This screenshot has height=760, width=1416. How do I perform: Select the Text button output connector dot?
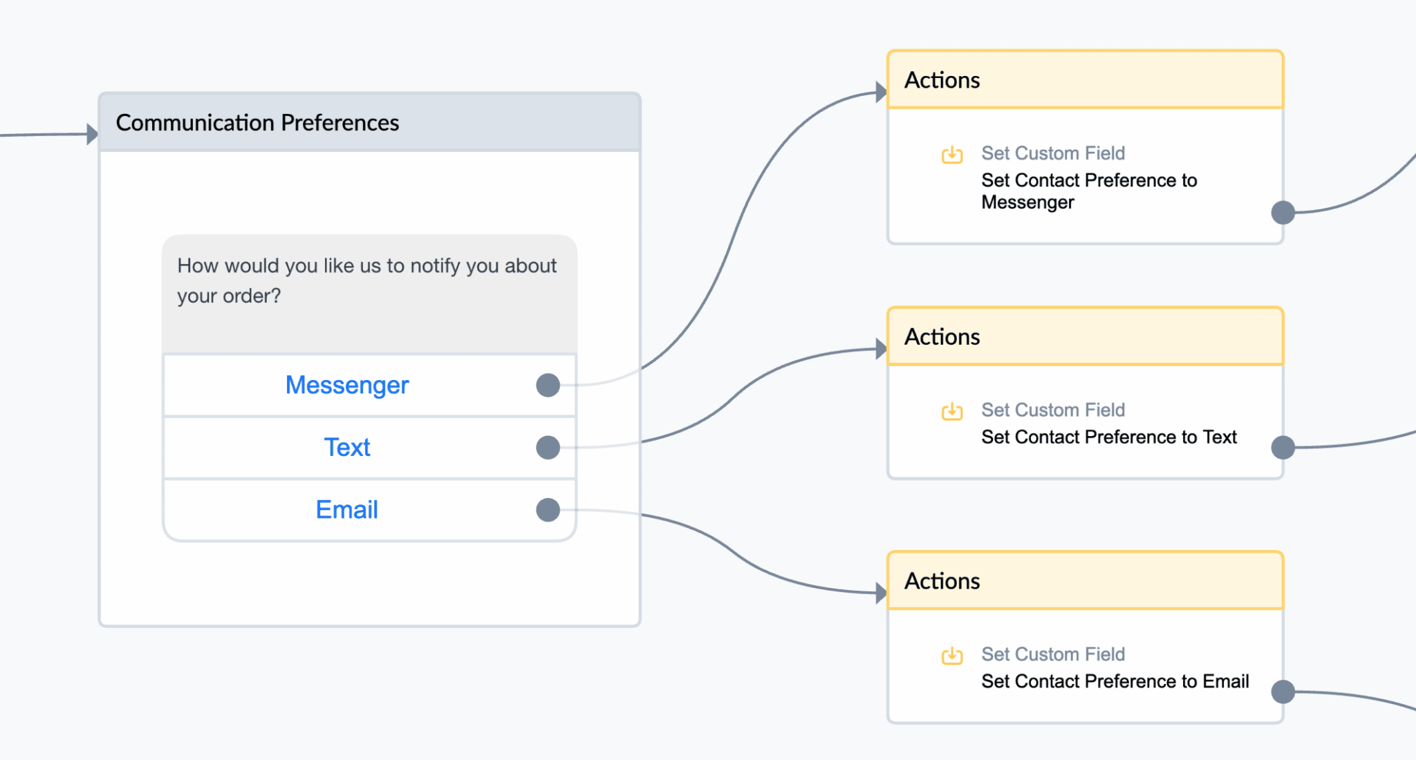click(548, 447)
